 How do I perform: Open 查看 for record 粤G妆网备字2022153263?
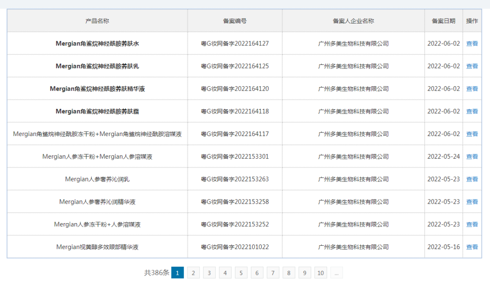click(x=472, y=179)
